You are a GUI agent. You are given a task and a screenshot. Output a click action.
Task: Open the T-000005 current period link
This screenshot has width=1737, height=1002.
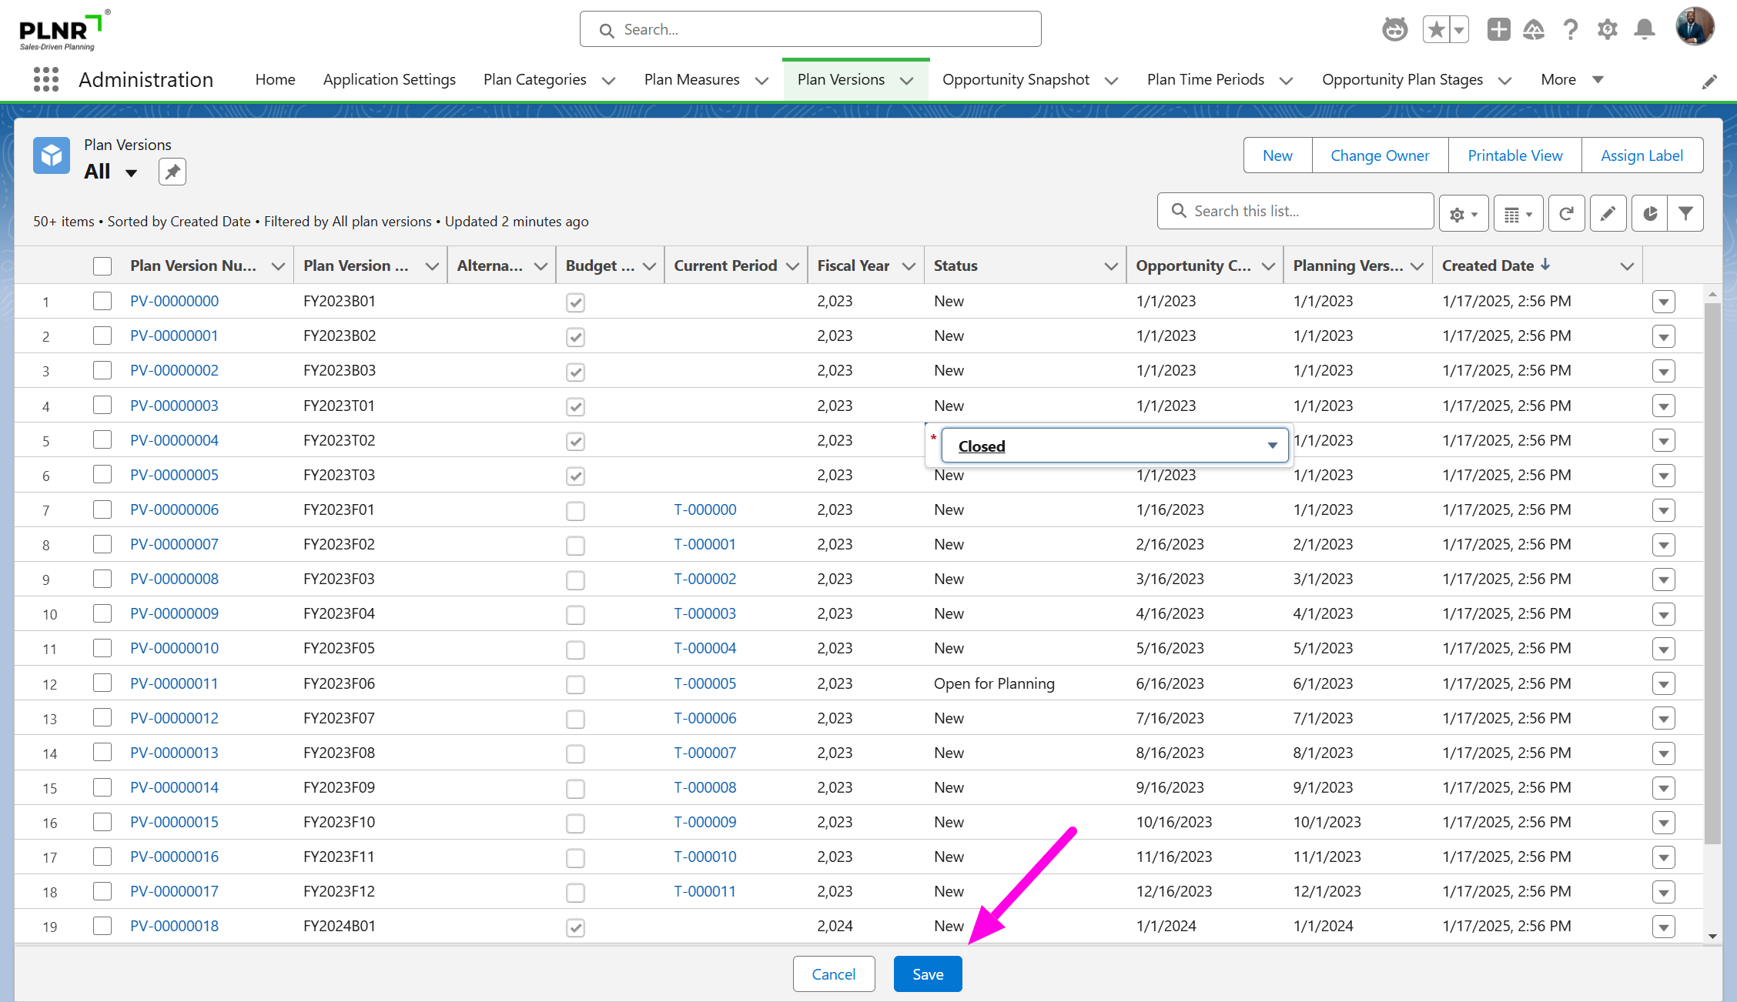pyautogui.click(x=705, y=683)
